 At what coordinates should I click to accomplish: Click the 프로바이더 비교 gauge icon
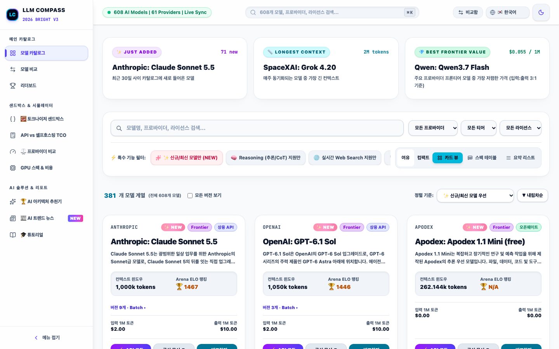(13, 152)
